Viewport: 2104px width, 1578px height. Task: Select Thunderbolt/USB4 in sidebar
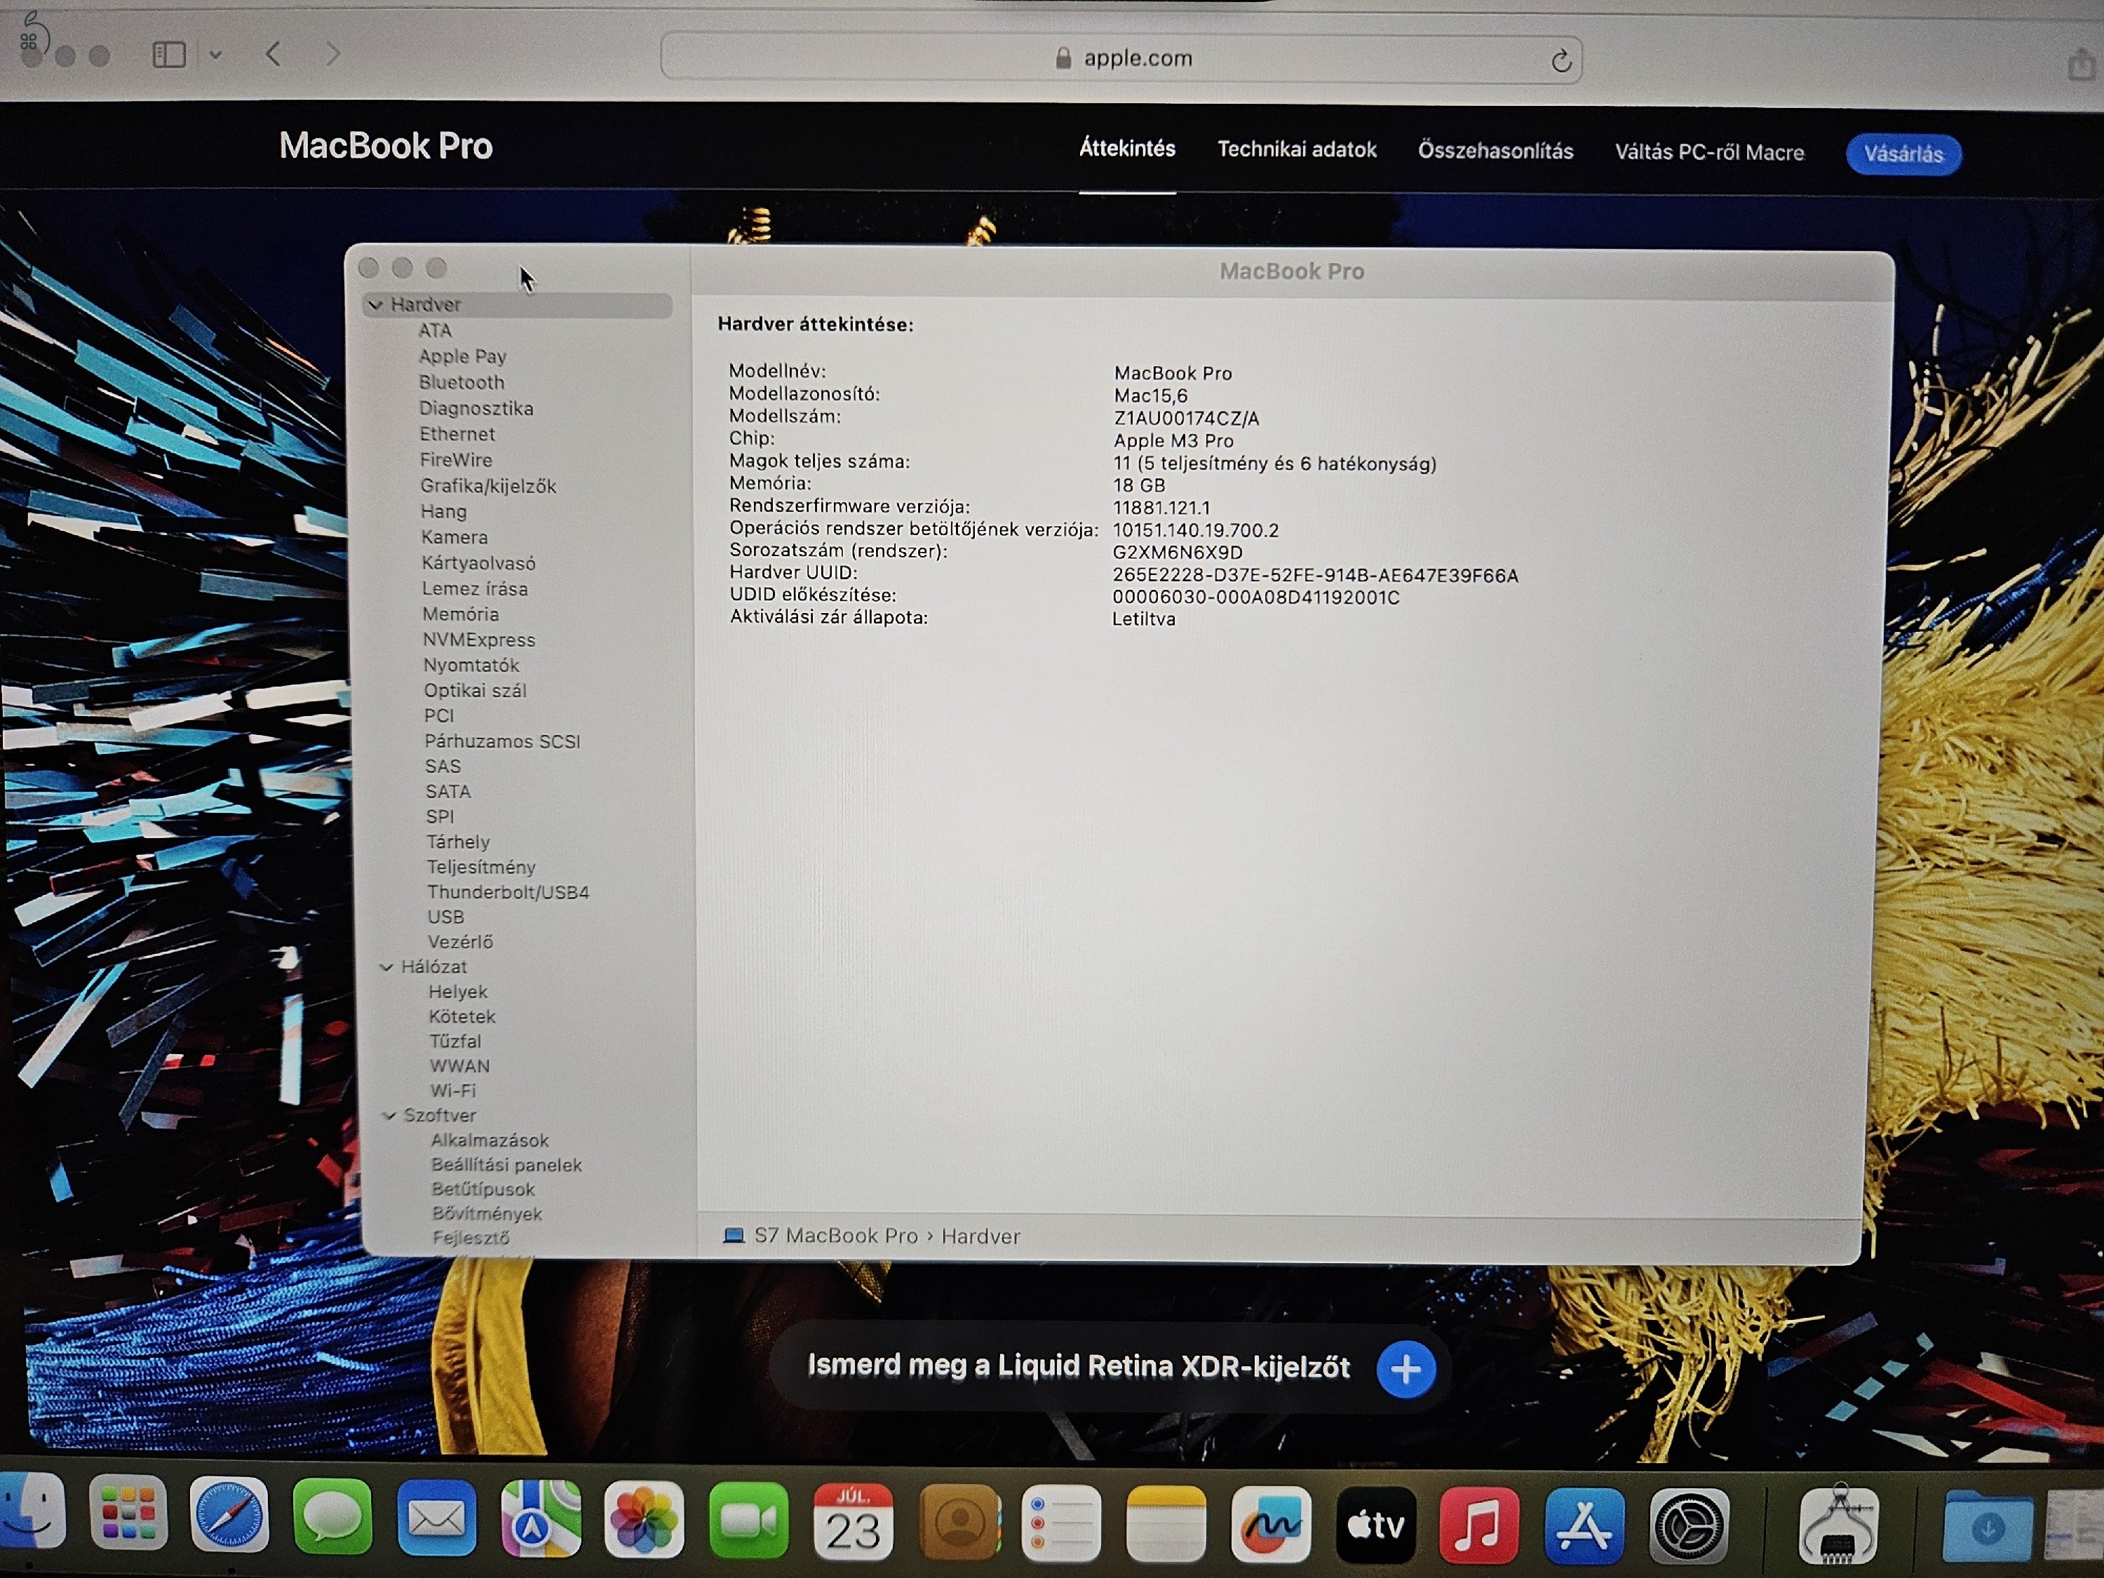point(508,892)
